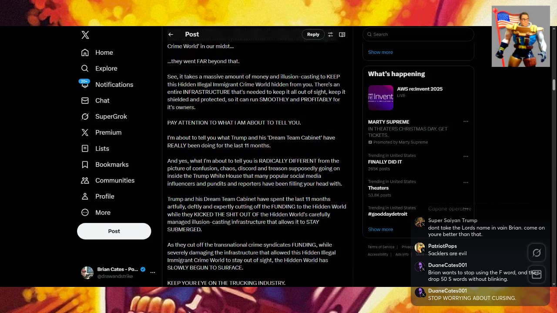Open Accessibility footer link

[378, 254]
